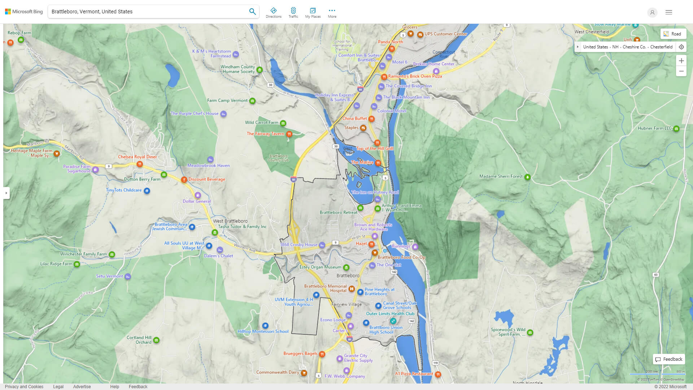Click the search magnifying glass
Image resolution: width=693 pixels, height=390 pixels.
(x=252, y=11)
